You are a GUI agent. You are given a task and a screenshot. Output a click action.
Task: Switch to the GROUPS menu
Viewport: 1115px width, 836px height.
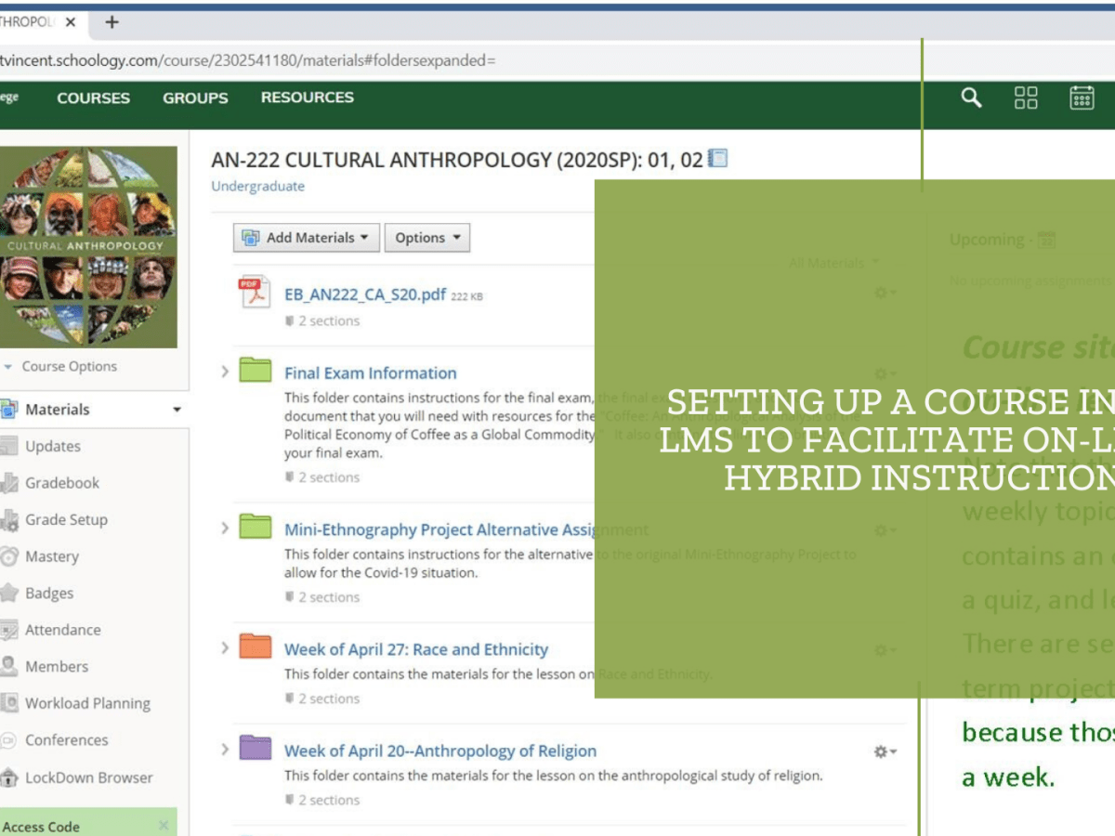click(195, 97)
